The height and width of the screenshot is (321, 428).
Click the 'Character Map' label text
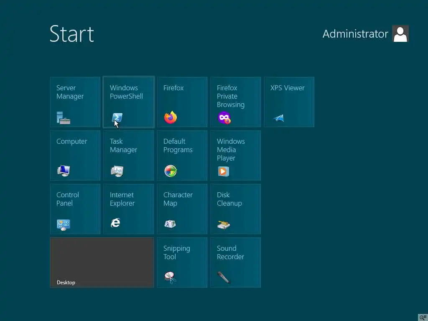178,199
